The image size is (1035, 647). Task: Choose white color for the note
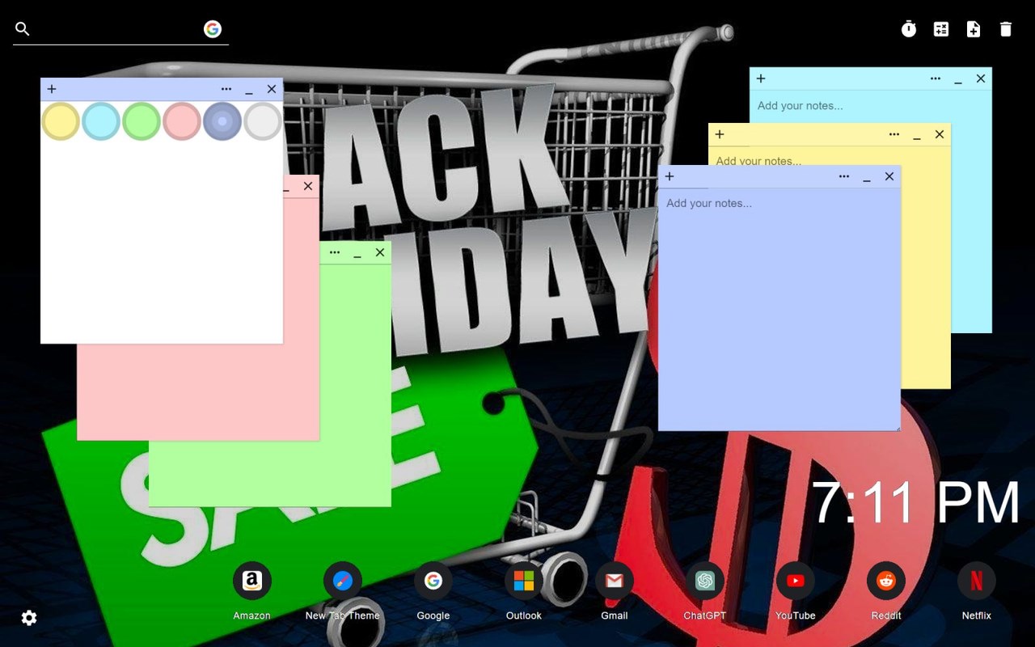coord(263,121)
